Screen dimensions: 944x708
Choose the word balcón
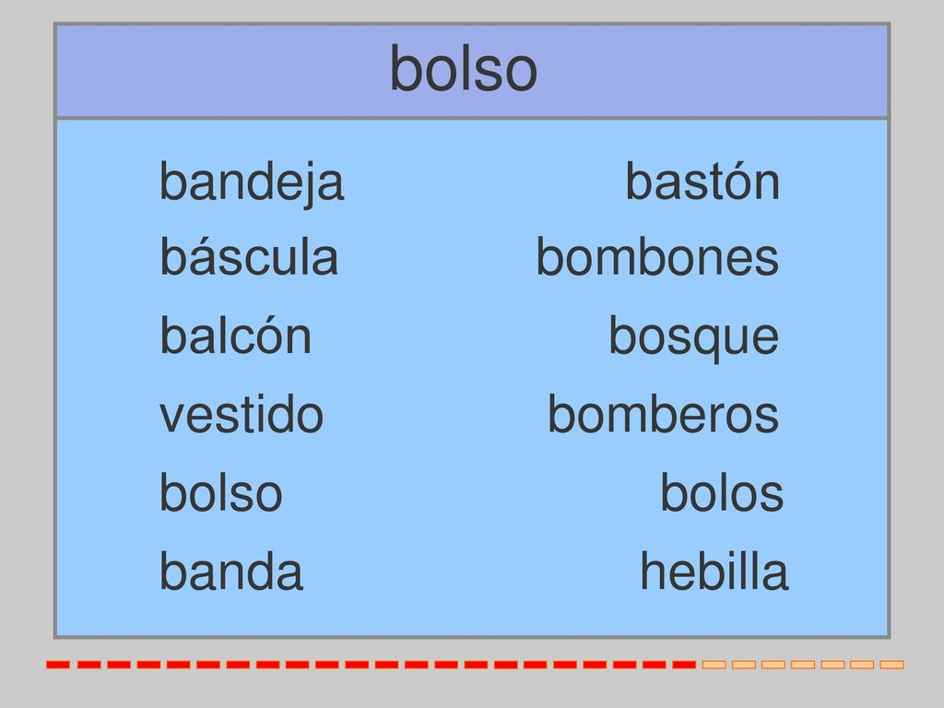pyautogui.click(x=235, y=336)
